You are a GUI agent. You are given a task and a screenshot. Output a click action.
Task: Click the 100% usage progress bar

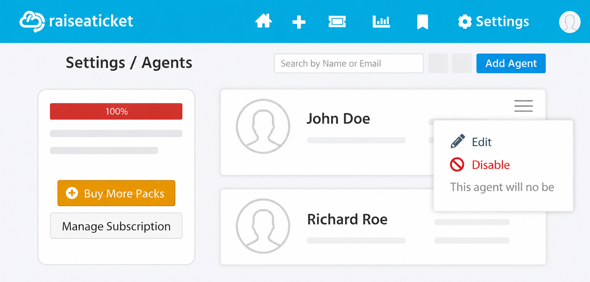[x=116, y=111]
